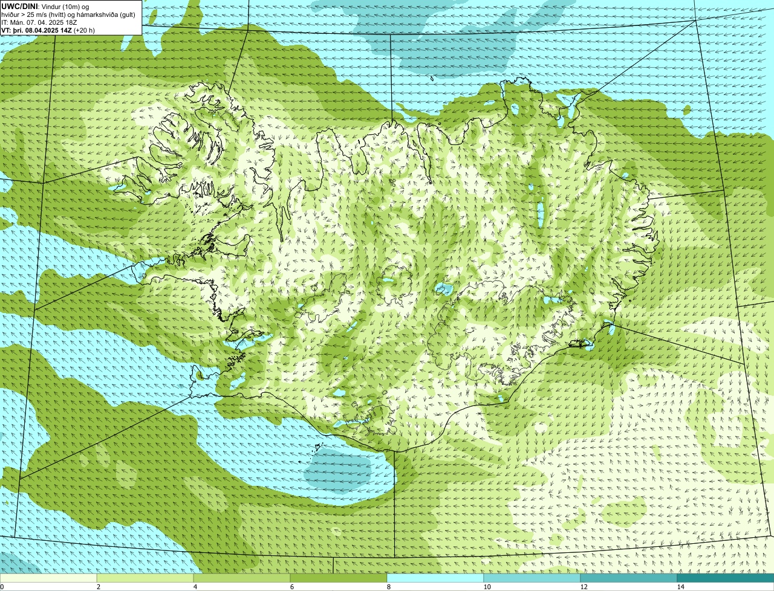The width and height of the screenshot is (774, 591).
Task: Click the legend value label '6'
Action: (x=291, y=587)
